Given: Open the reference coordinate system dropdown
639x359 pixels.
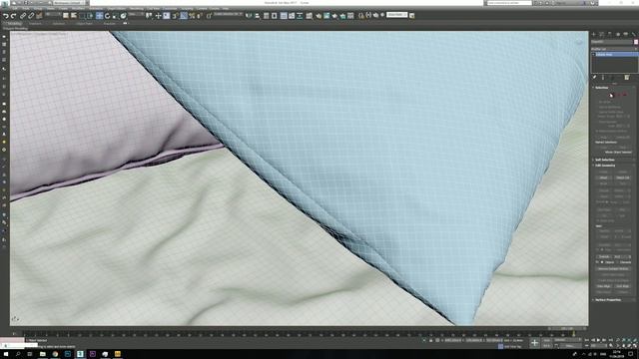Looking at the screenshot, I should pyautogui.click(x=137, y=15).
